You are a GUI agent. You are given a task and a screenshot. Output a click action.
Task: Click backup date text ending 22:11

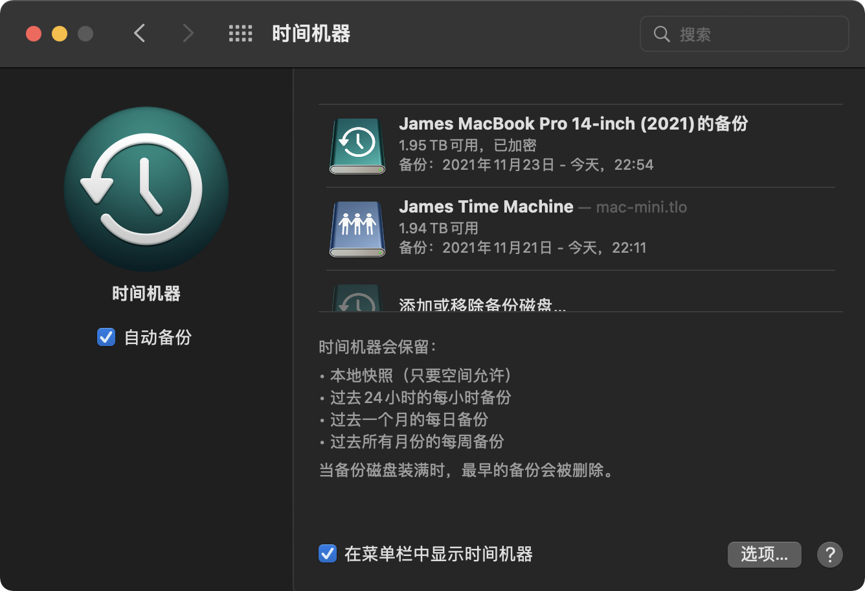(522, 248)
